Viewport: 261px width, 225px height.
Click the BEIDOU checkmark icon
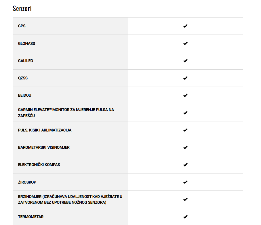coord(185,95)
